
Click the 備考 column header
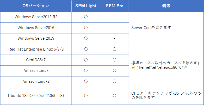pyautogui.click(x=166, y=6)
